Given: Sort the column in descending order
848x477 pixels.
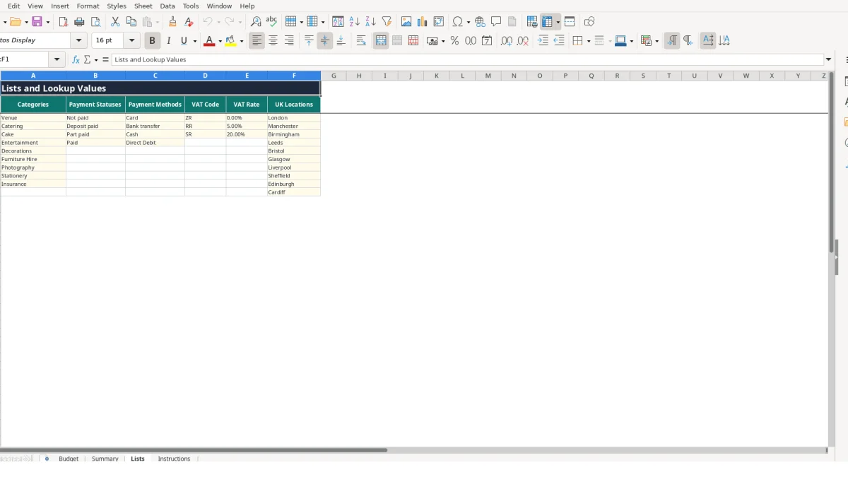Looking at the screenshot, I should click(x=370, y=22).
